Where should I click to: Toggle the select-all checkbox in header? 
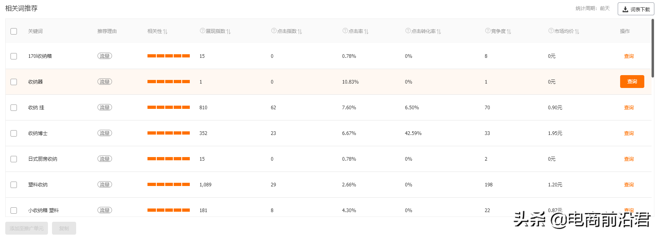point(14,31)
